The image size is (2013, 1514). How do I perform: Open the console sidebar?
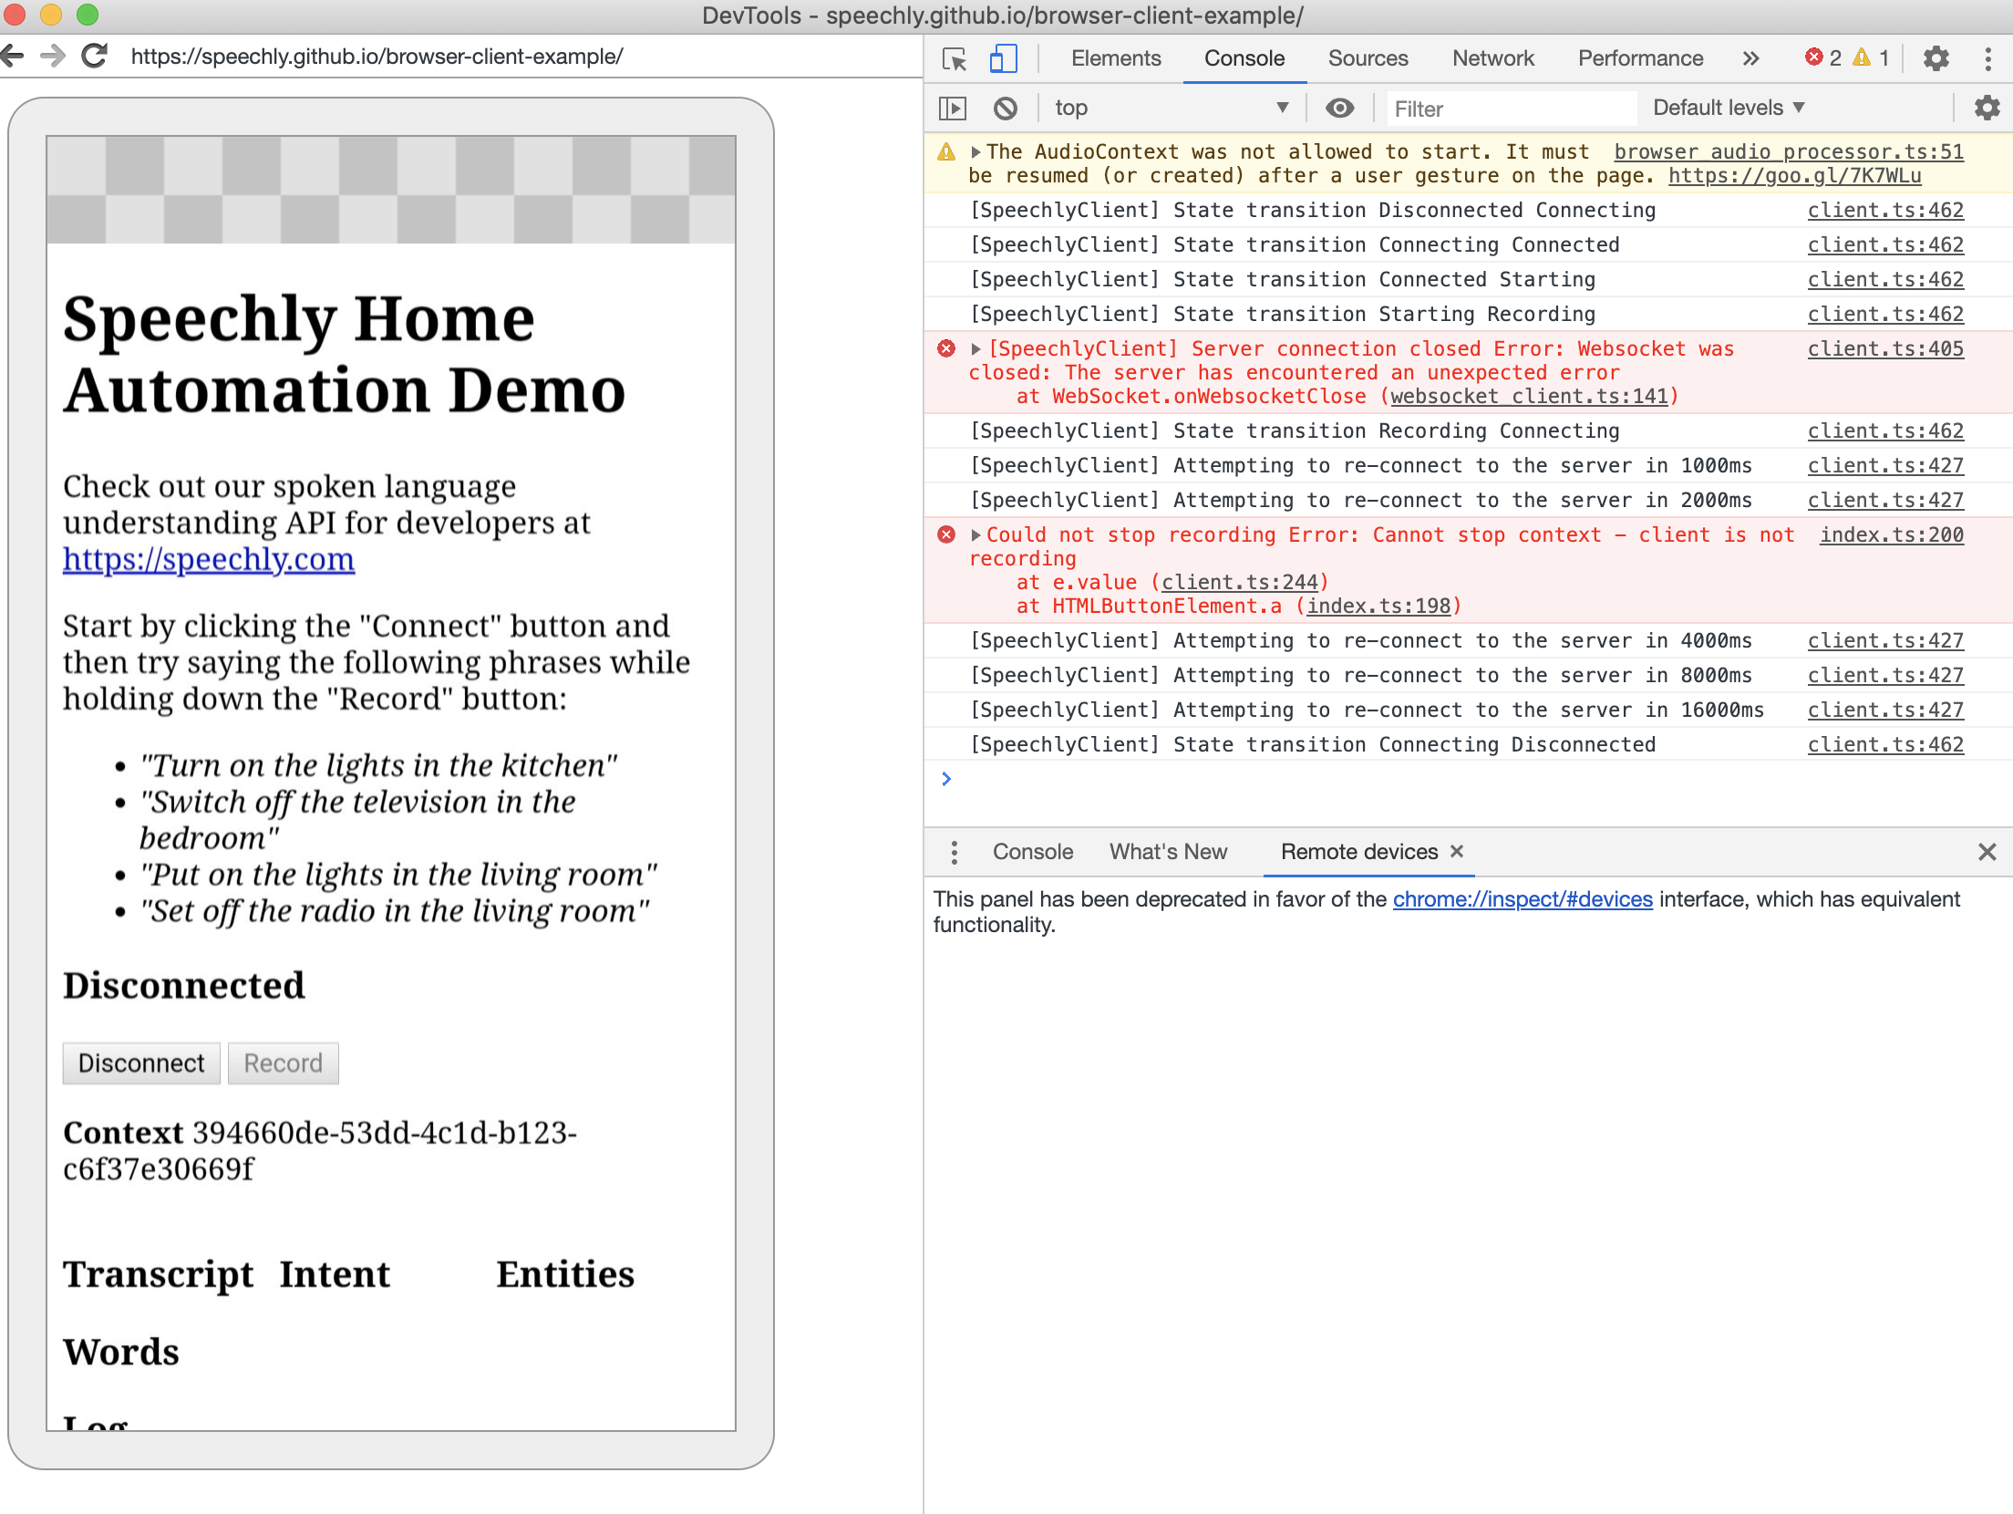click(953, 108)
